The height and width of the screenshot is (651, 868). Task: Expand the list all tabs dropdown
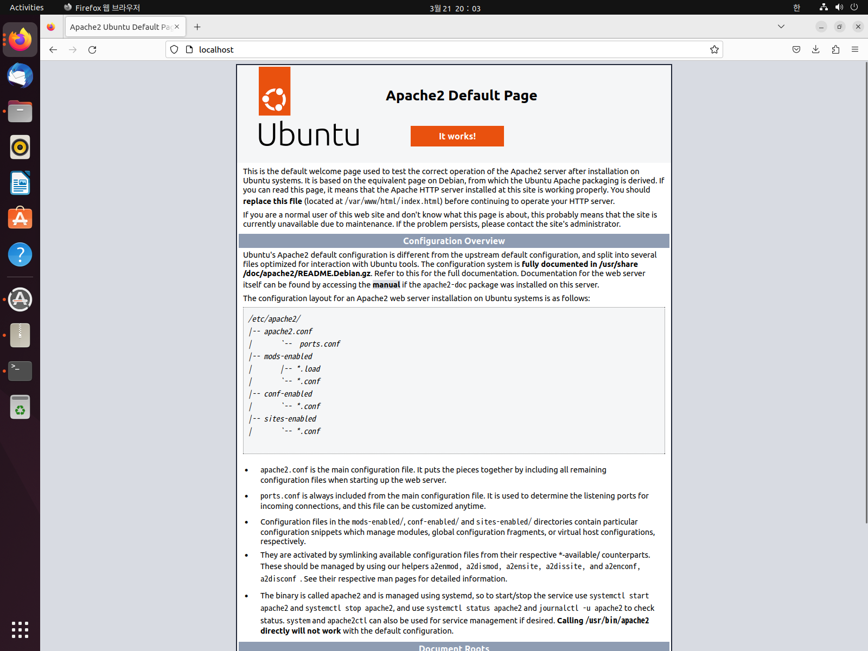tap(781, 27)
